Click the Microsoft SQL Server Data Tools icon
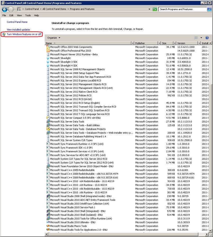213x237 pixels. click(x=48, y=122)
